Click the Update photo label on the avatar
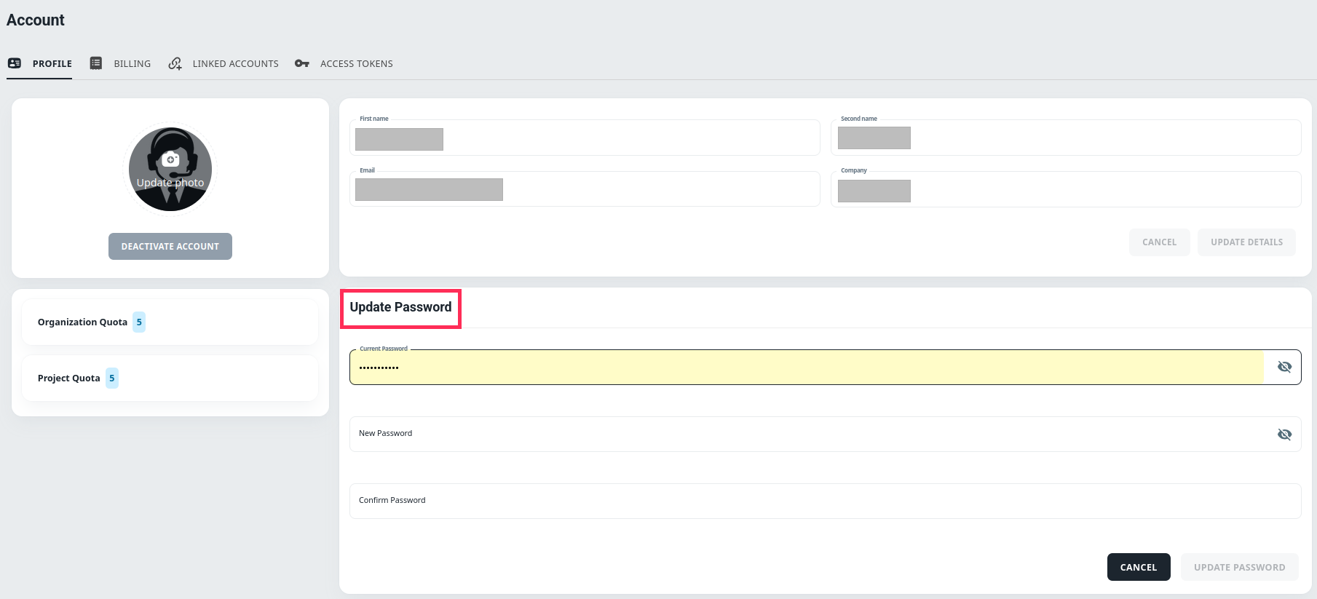This screenshot has width=1317, height=599. (x=170, y=183)
